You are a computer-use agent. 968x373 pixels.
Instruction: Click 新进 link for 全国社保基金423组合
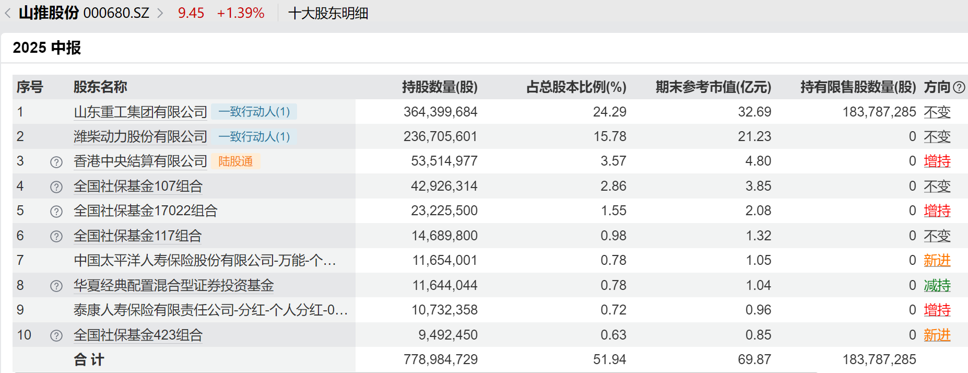click(937, 335)
